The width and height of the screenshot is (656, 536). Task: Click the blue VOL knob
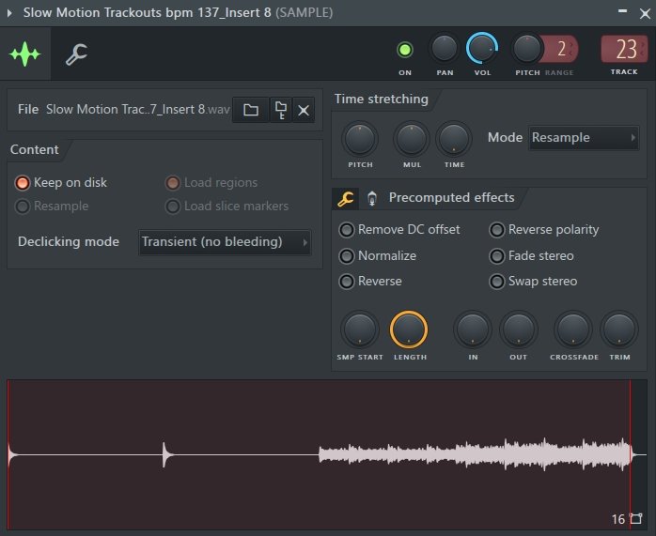point(482,49)
